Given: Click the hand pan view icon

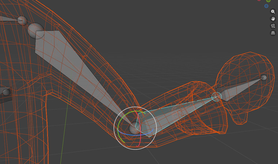Looking at the screenshot, I should (x=273, y=19).
